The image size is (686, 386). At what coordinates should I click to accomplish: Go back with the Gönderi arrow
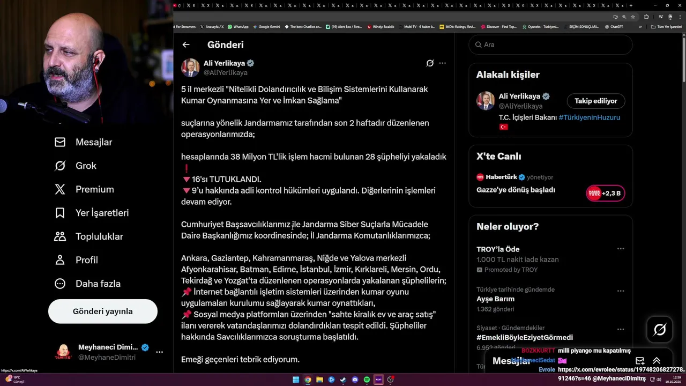tap(186, 45)
